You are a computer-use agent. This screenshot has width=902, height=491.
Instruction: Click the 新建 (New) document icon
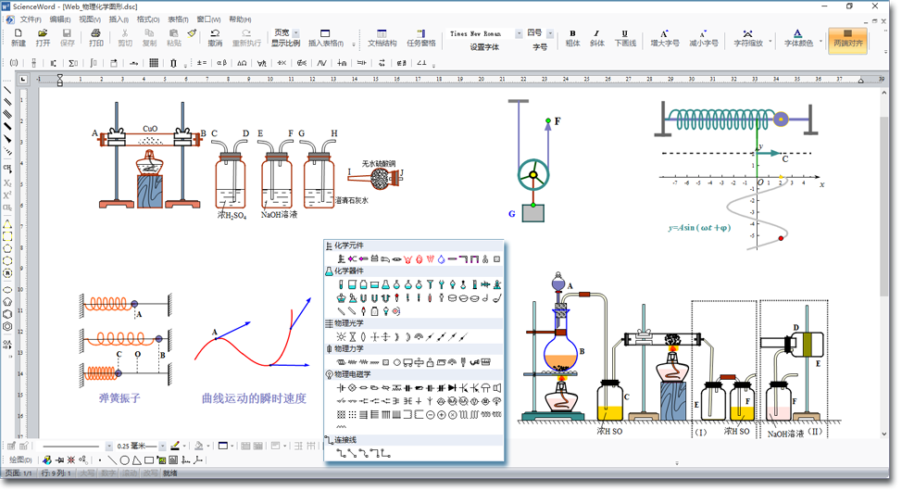(19, 37)
